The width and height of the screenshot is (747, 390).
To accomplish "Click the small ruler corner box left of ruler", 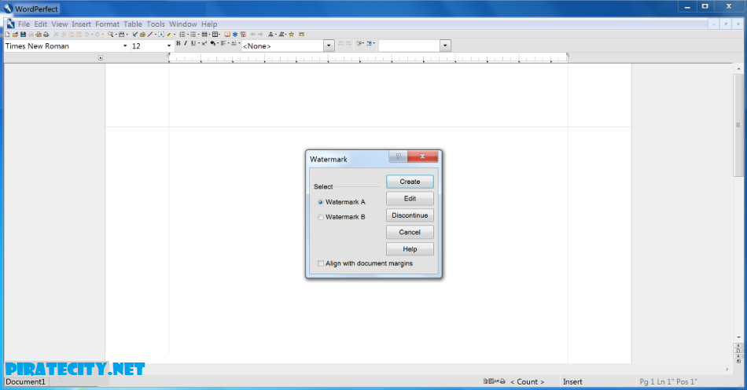I will coord(101,57).
